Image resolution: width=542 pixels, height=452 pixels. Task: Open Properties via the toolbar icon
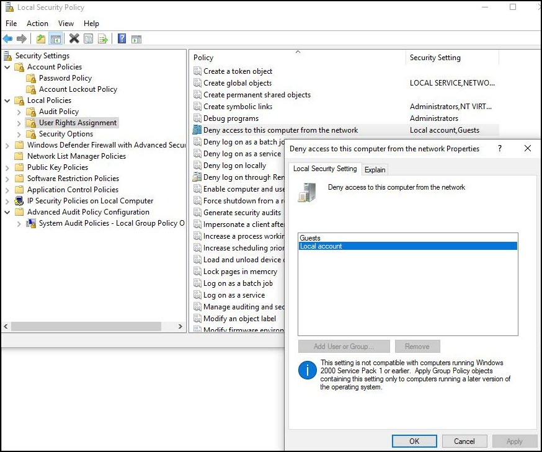pos(89,39)
